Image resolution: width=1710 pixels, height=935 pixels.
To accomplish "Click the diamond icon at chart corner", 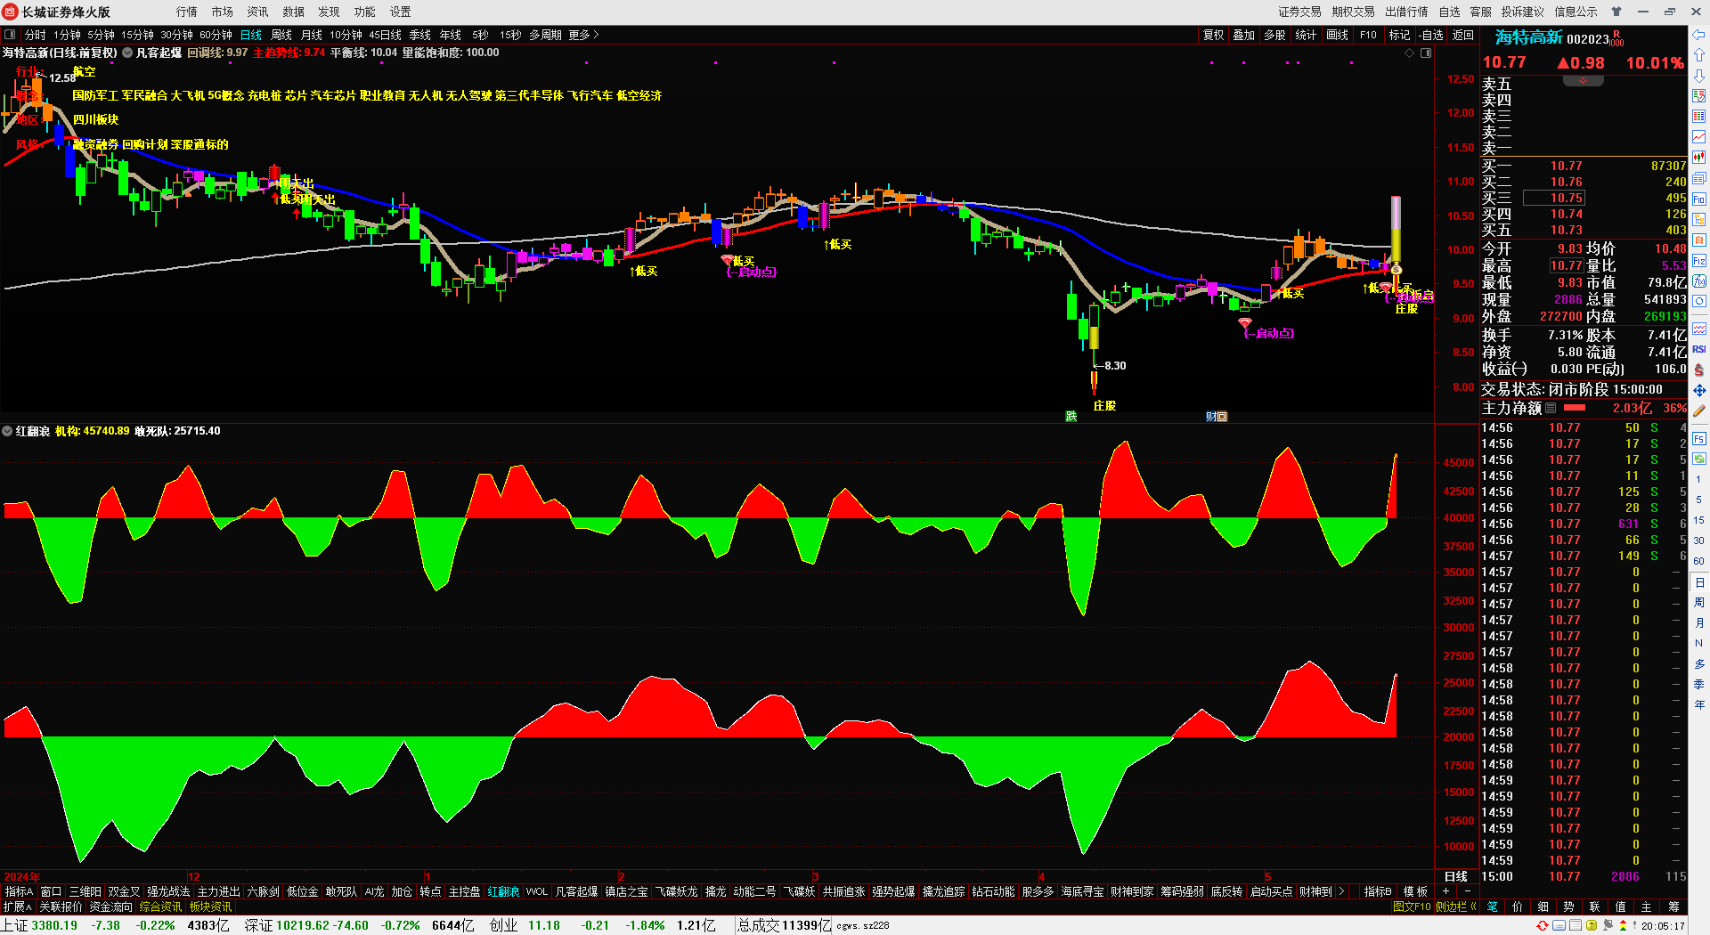I will [1409, 53].
